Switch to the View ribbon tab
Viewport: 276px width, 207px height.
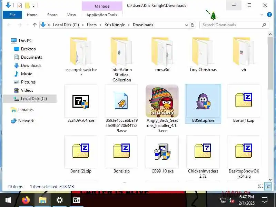click(x=71, y=15)
